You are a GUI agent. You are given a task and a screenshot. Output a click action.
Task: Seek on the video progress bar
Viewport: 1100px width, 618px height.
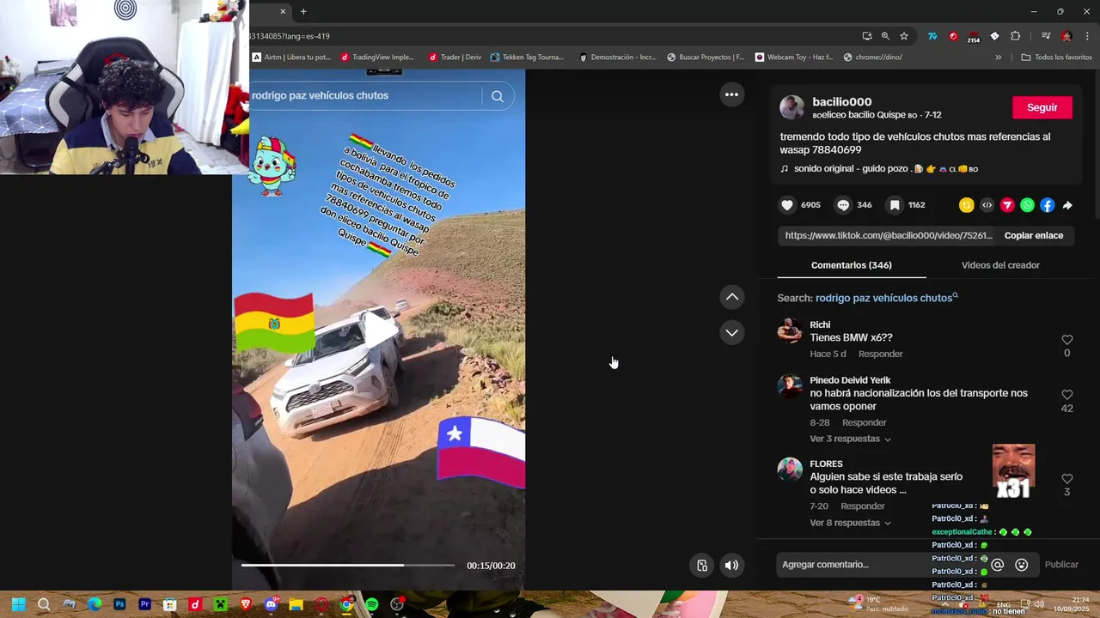coord(347,565)
